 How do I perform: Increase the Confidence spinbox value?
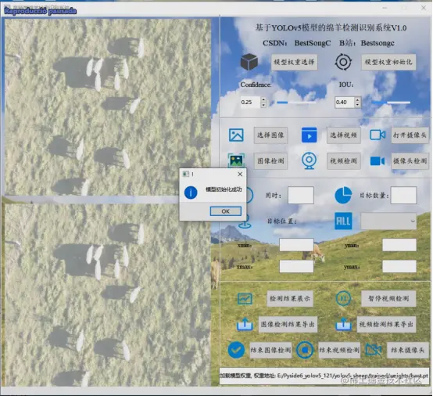(263, 99)
